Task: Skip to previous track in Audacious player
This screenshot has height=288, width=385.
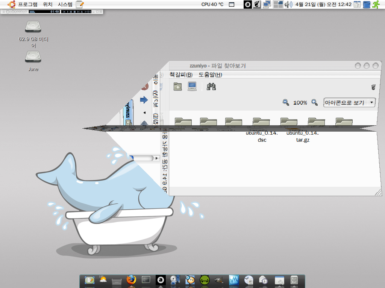Action: pyautogui.click(x=64, y=12)
